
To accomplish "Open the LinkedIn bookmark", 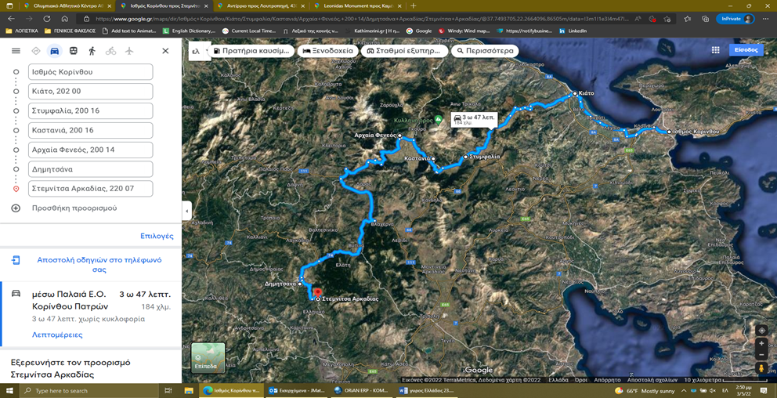I will click(573, 31).
